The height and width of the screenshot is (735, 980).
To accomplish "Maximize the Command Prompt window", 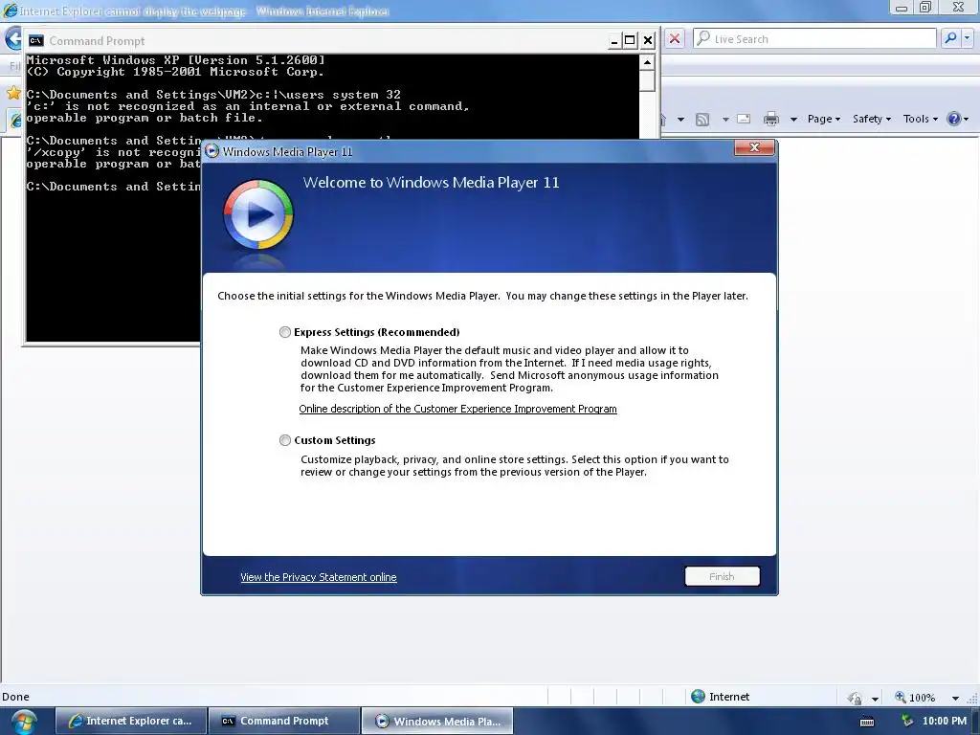I will click(x=630, y=41).
